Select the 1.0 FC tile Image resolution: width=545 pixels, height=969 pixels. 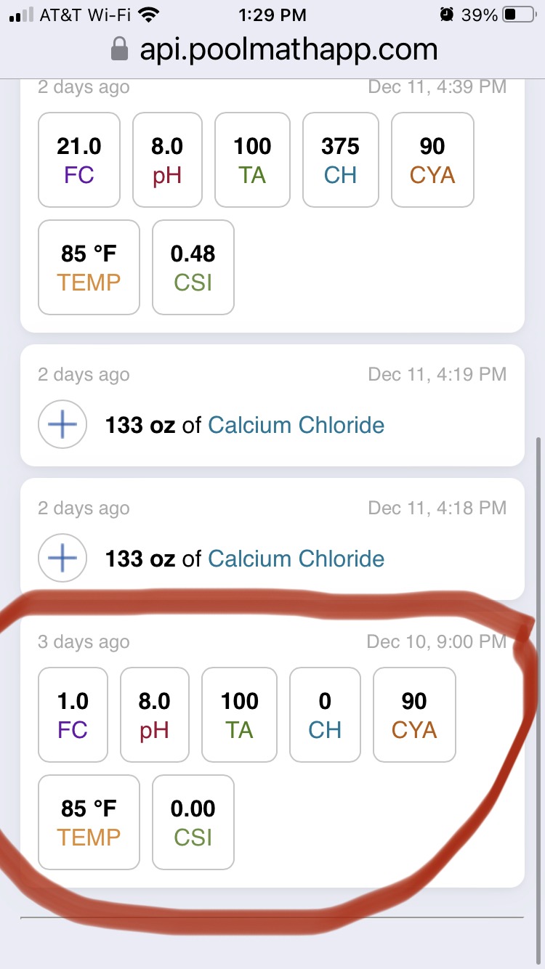[x=73, y=715]
